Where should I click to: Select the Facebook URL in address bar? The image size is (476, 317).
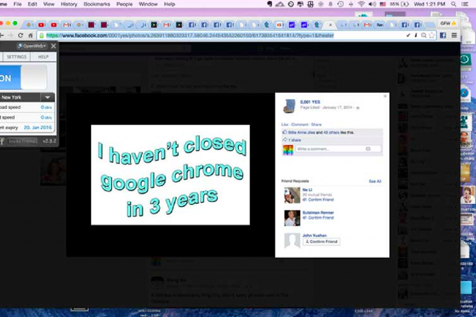point(190,35)
